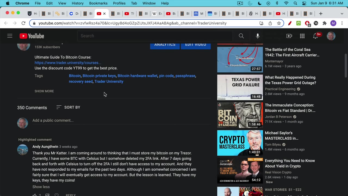Open the YouTube apps grid icon
The width and height of the screenshot is (348, 196).
[x=302, y=36]
